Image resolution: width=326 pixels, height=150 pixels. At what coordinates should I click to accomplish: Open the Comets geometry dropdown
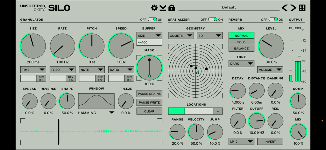[181, 36]
